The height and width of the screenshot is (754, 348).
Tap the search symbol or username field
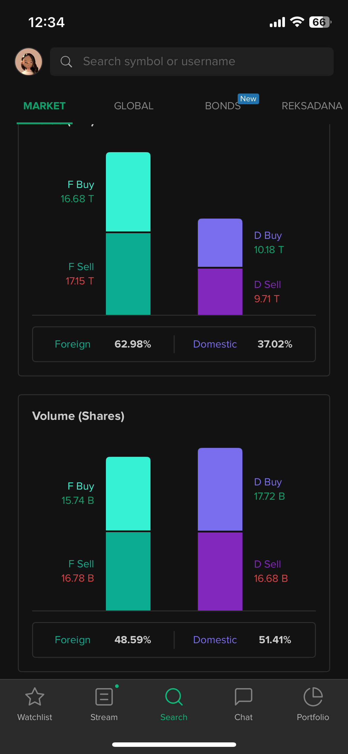[x=192, y=62]
